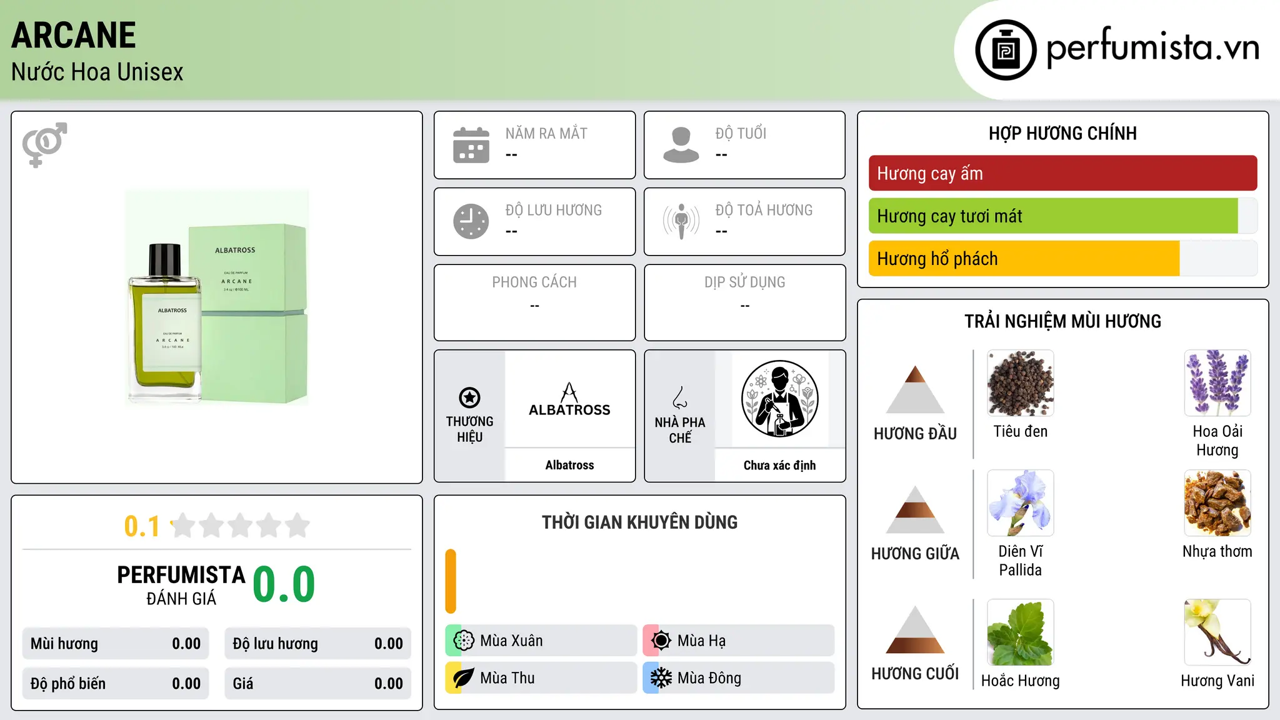Select the Mùa Xuân season label

pos(511,641)
